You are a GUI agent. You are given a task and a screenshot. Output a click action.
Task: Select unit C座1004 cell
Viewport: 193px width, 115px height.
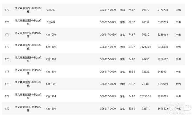pyautogui.click(x=51, y=35)
